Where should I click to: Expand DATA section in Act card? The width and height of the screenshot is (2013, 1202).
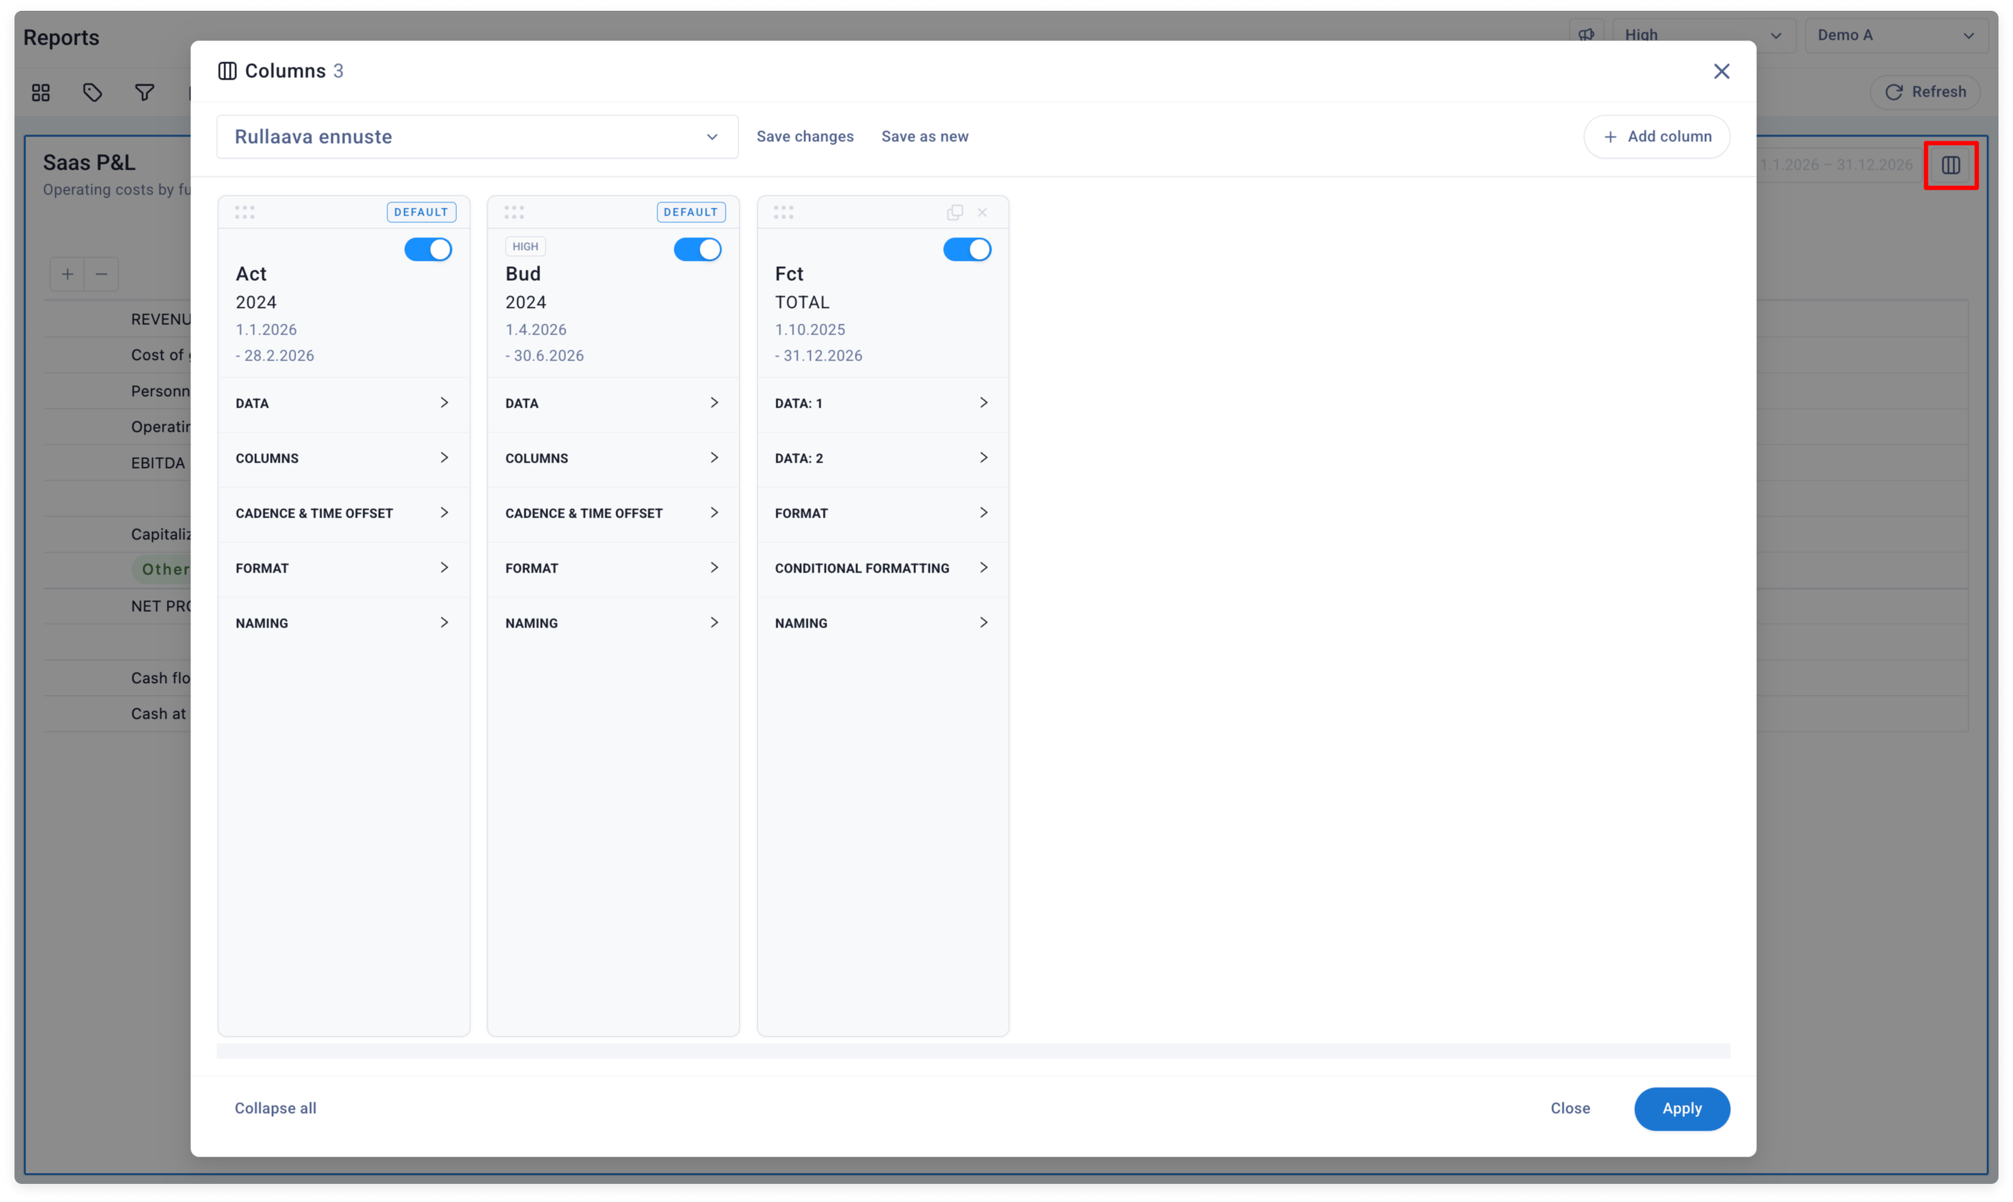click(x=344, y=403)
